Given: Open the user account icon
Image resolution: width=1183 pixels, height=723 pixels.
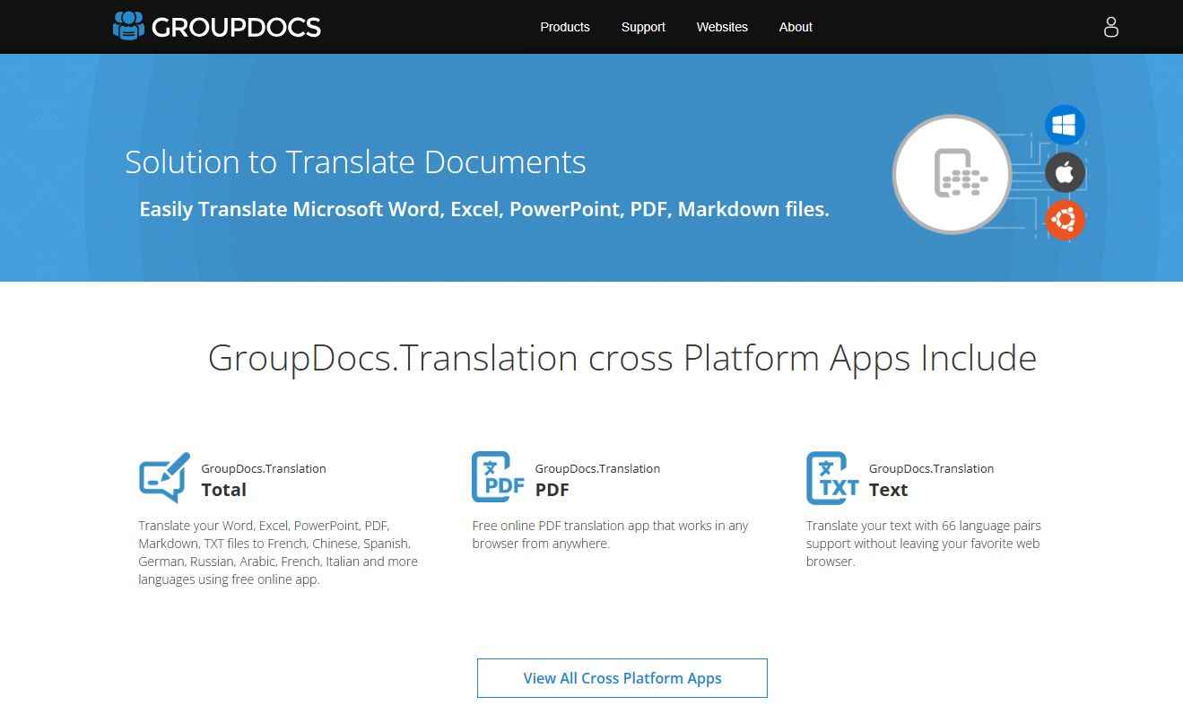Looking at the screenshot, I should click(1111, 27).
